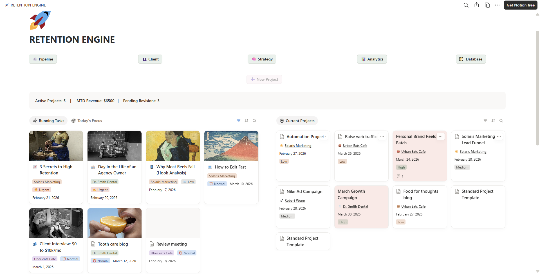Click Low tag on Why Most Reels Fail card

188,182
